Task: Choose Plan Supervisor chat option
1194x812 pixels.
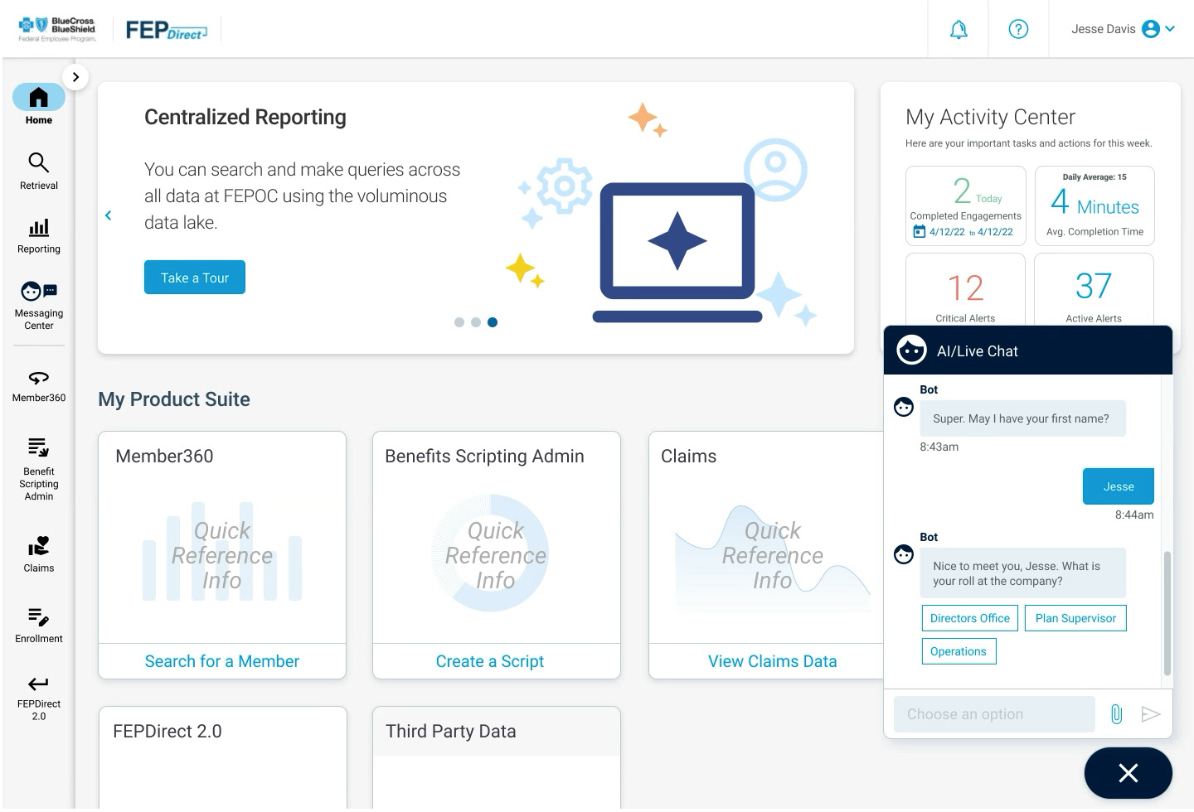Action: click(x=1075, y=618)
